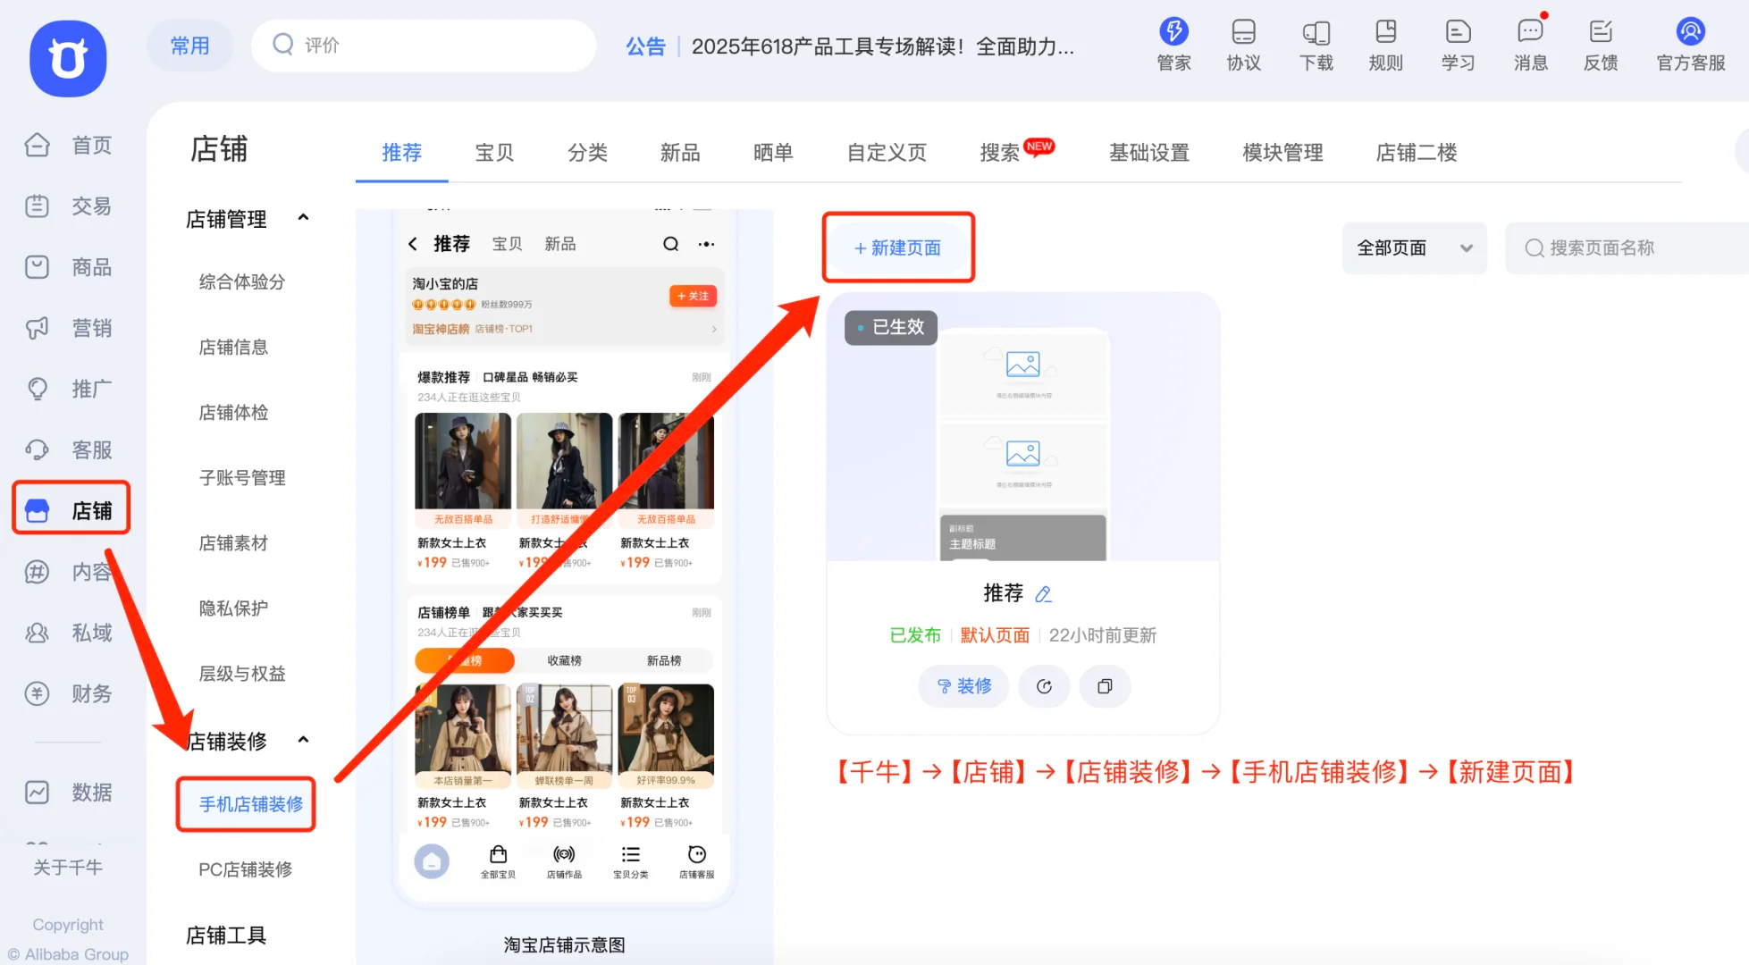
Task: Click the edit pencil next to 推荐
Action: [1043, 594]
